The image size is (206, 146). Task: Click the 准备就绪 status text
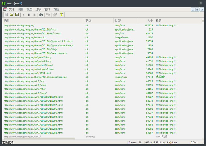pos(8,142)
